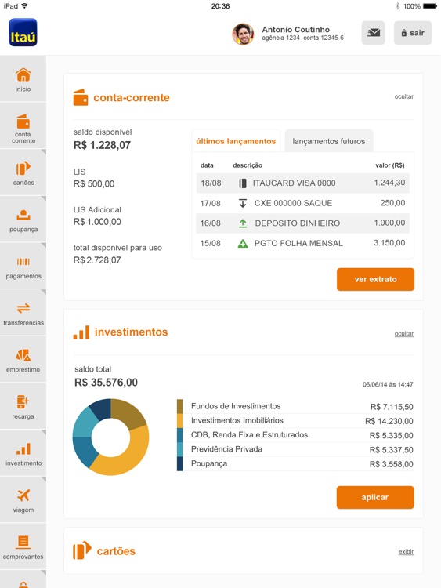Open conta corrente in the sidebar
Image resolution: width=441 pixels, height=588 pixels.
[x=23, y=126]
